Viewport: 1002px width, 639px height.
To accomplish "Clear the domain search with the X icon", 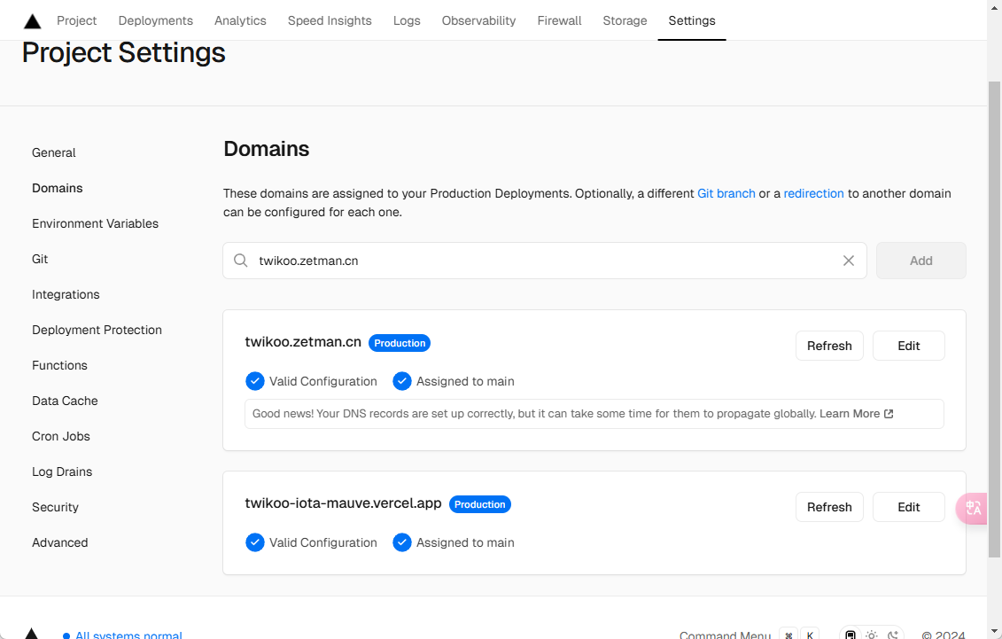I will tap(848, 261).
